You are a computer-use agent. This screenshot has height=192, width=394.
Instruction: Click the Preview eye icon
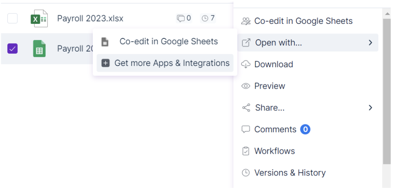click(x=246, y=86)
